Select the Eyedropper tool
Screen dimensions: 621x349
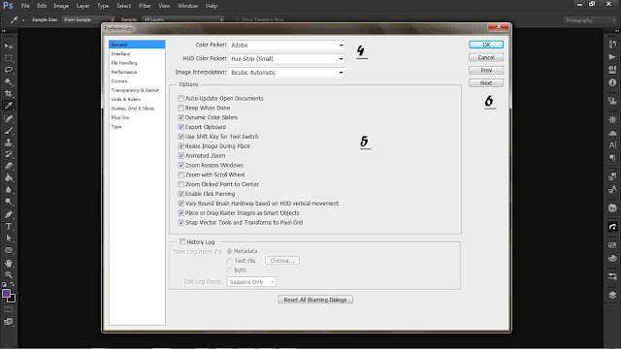click(x=9, y=106)
